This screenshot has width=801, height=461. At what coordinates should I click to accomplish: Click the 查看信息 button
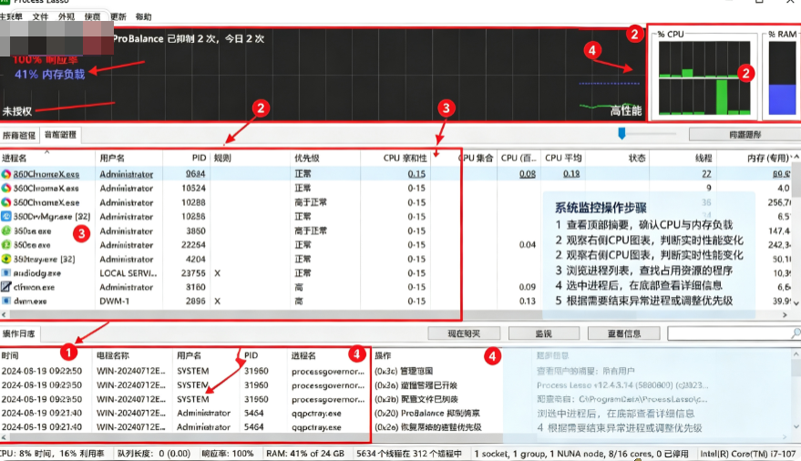[624, 333]
